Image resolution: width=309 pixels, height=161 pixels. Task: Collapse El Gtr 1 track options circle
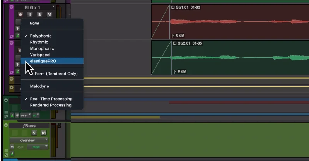pos(12,7)
